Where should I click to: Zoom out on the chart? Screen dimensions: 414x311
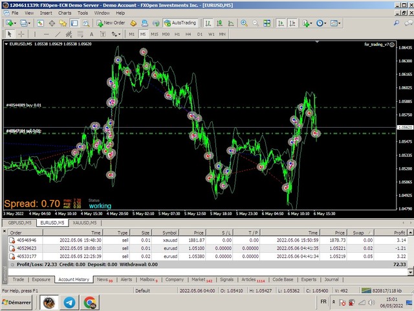tap(256, 23)
